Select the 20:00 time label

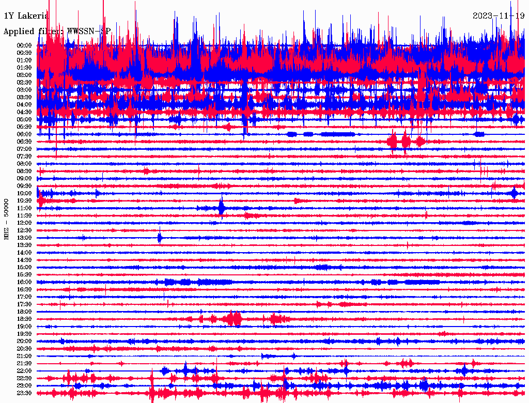(24, 342)
